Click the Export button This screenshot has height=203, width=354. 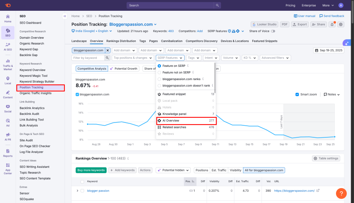300,24
